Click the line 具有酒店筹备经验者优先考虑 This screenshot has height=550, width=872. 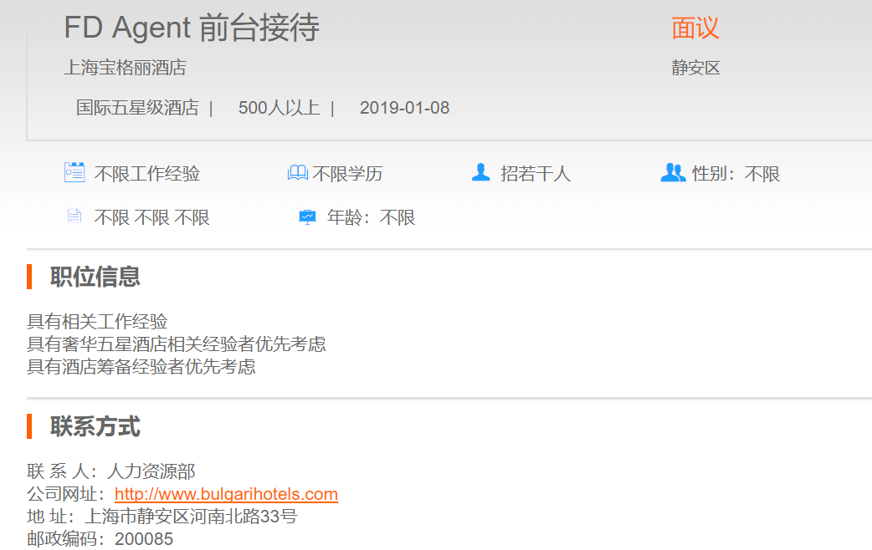pos(141,367)
